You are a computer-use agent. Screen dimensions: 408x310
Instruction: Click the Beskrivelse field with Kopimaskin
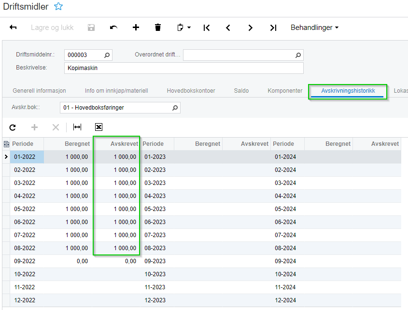[183, 68]
